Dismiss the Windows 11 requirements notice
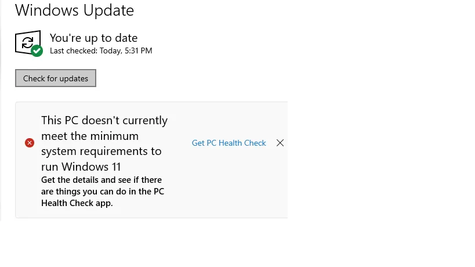Image resolution: width=475 pixels, height=267 pixels. [280, 143]
